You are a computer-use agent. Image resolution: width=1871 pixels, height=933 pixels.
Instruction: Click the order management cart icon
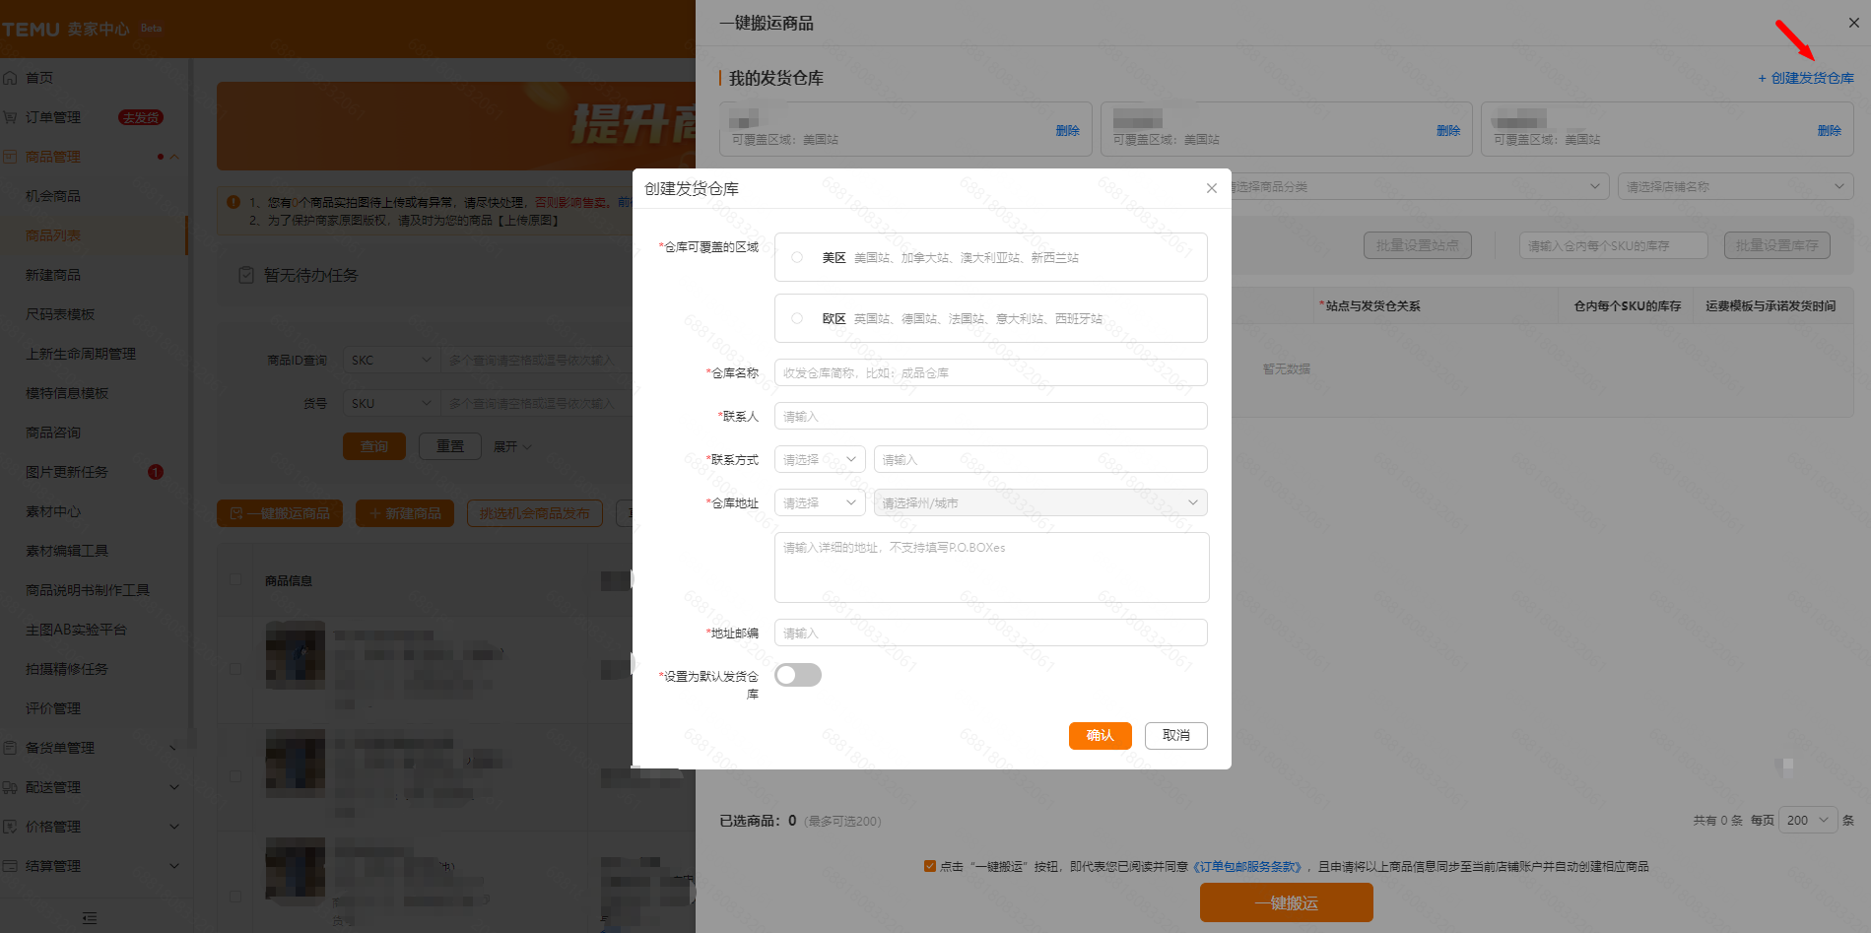click(x=10, y=117)
